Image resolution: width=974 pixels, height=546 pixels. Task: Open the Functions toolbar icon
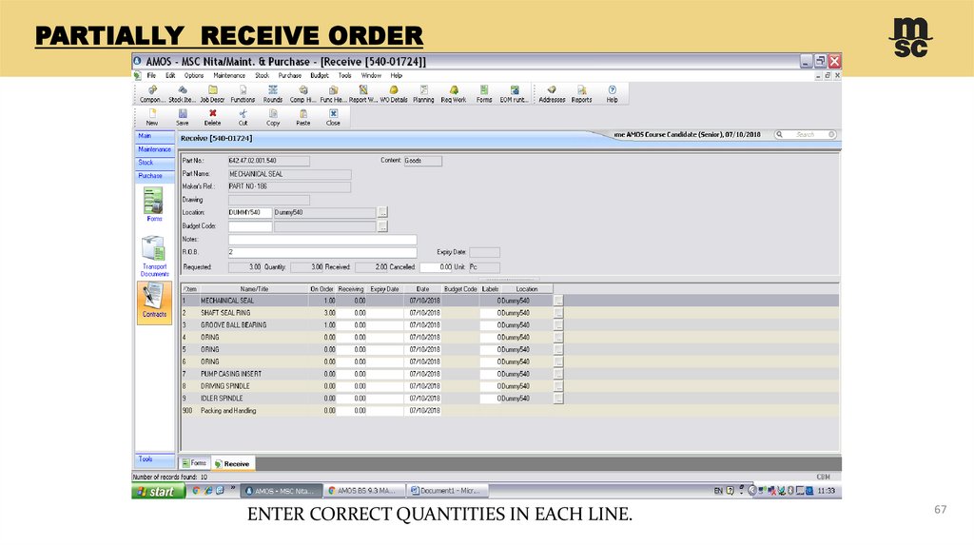243,94
